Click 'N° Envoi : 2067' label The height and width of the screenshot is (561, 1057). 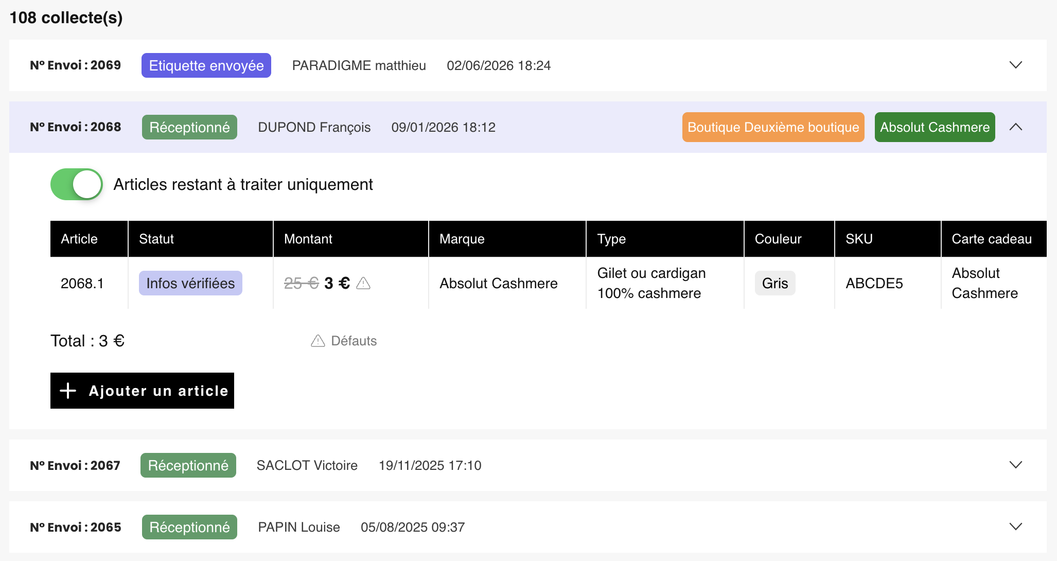[75, 465]
